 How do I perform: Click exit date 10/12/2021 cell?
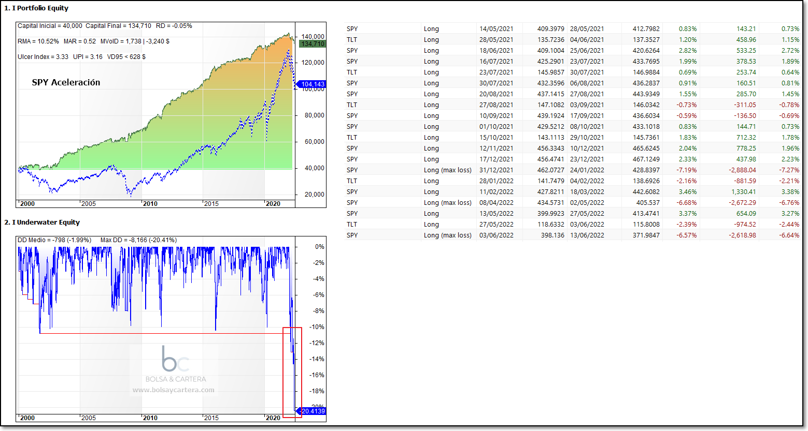pos(587,148)
